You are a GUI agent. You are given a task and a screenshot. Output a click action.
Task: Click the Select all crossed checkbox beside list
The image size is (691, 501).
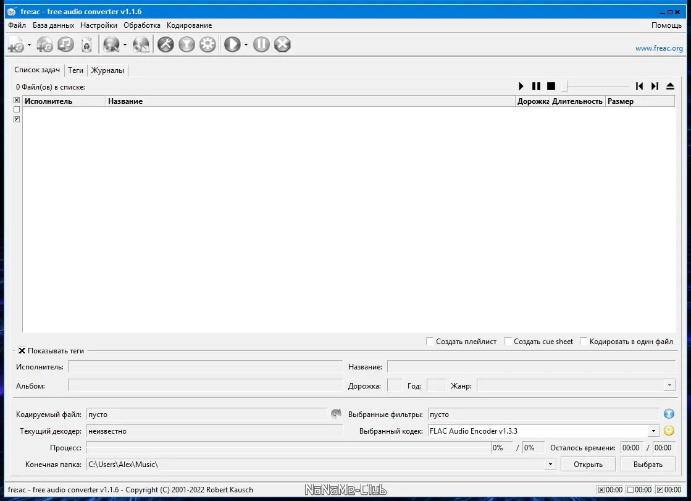point(17,100)
